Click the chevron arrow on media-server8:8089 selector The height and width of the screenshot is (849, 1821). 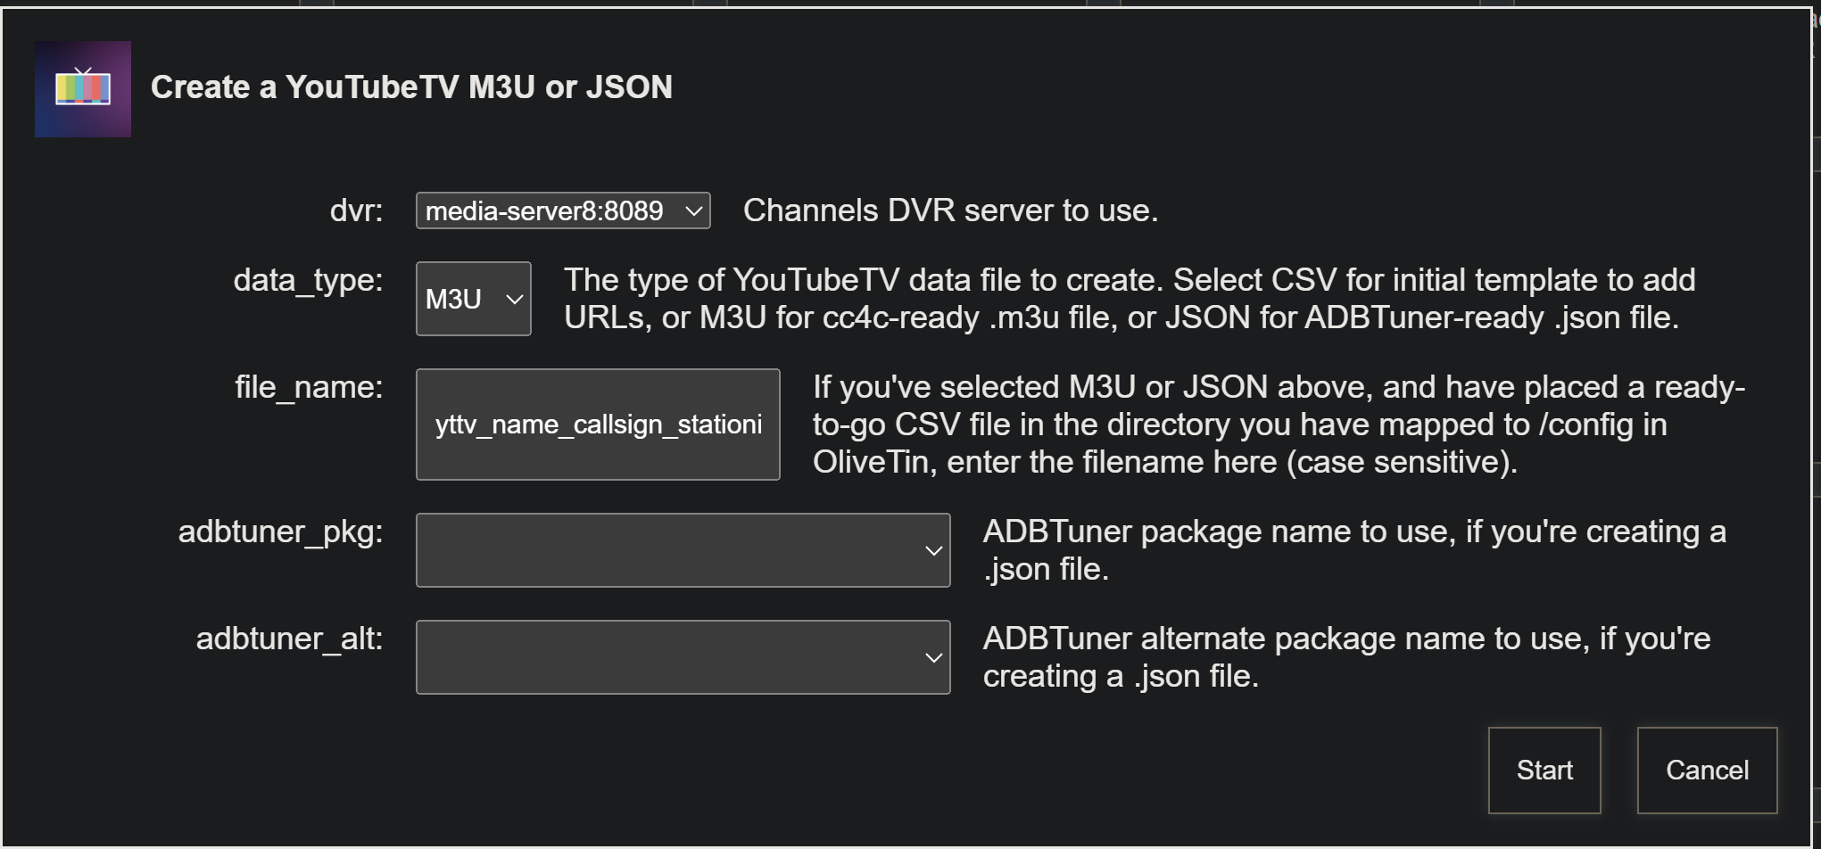click(x=693, y=211)
